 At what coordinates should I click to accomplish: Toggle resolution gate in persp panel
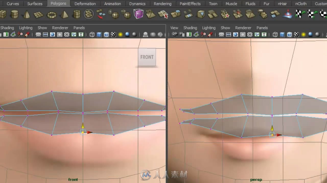point(236,35)
